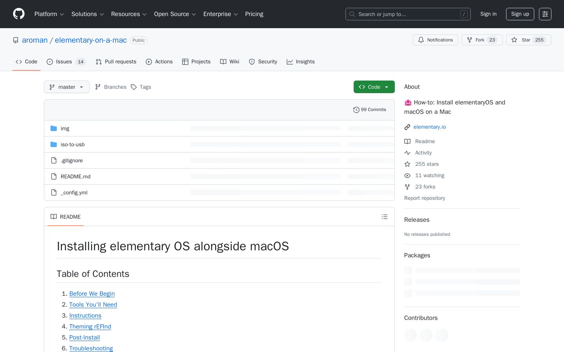Click the Activity pulse icon
This screenshot has width=564, height=352.
click(407, 153)
